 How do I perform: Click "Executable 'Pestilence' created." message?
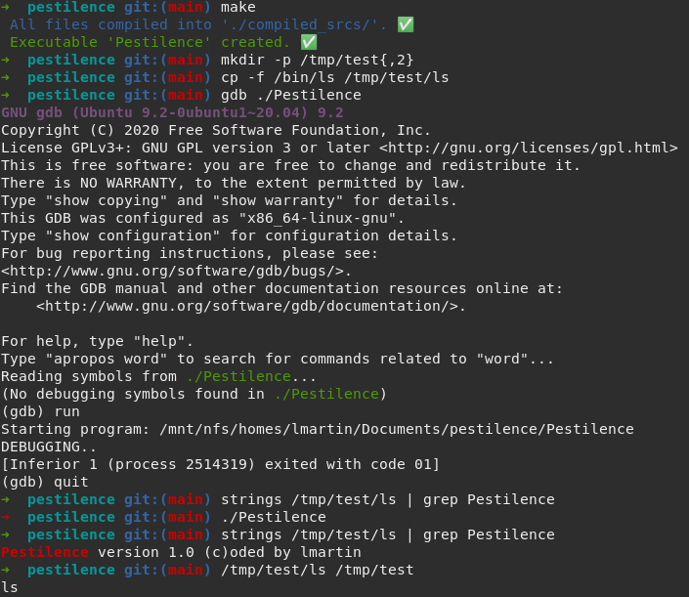150,42
